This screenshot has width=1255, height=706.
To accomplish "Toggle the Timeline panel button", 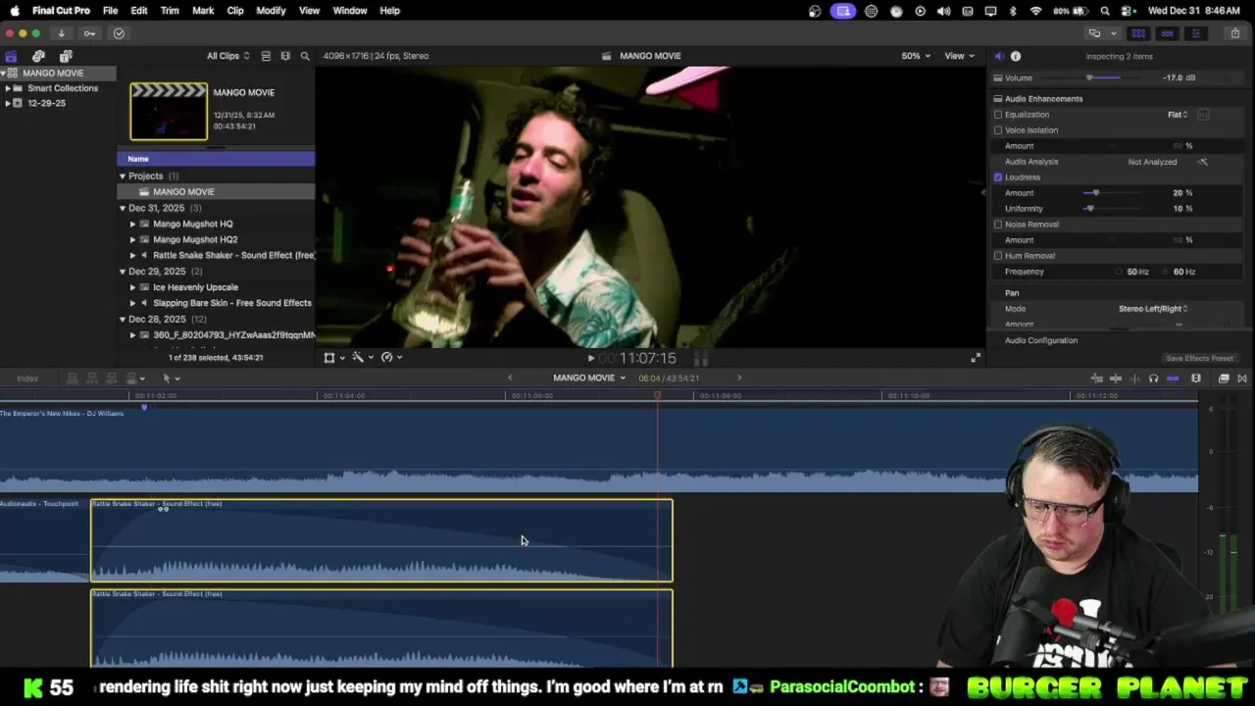I will pos(1167,33).
